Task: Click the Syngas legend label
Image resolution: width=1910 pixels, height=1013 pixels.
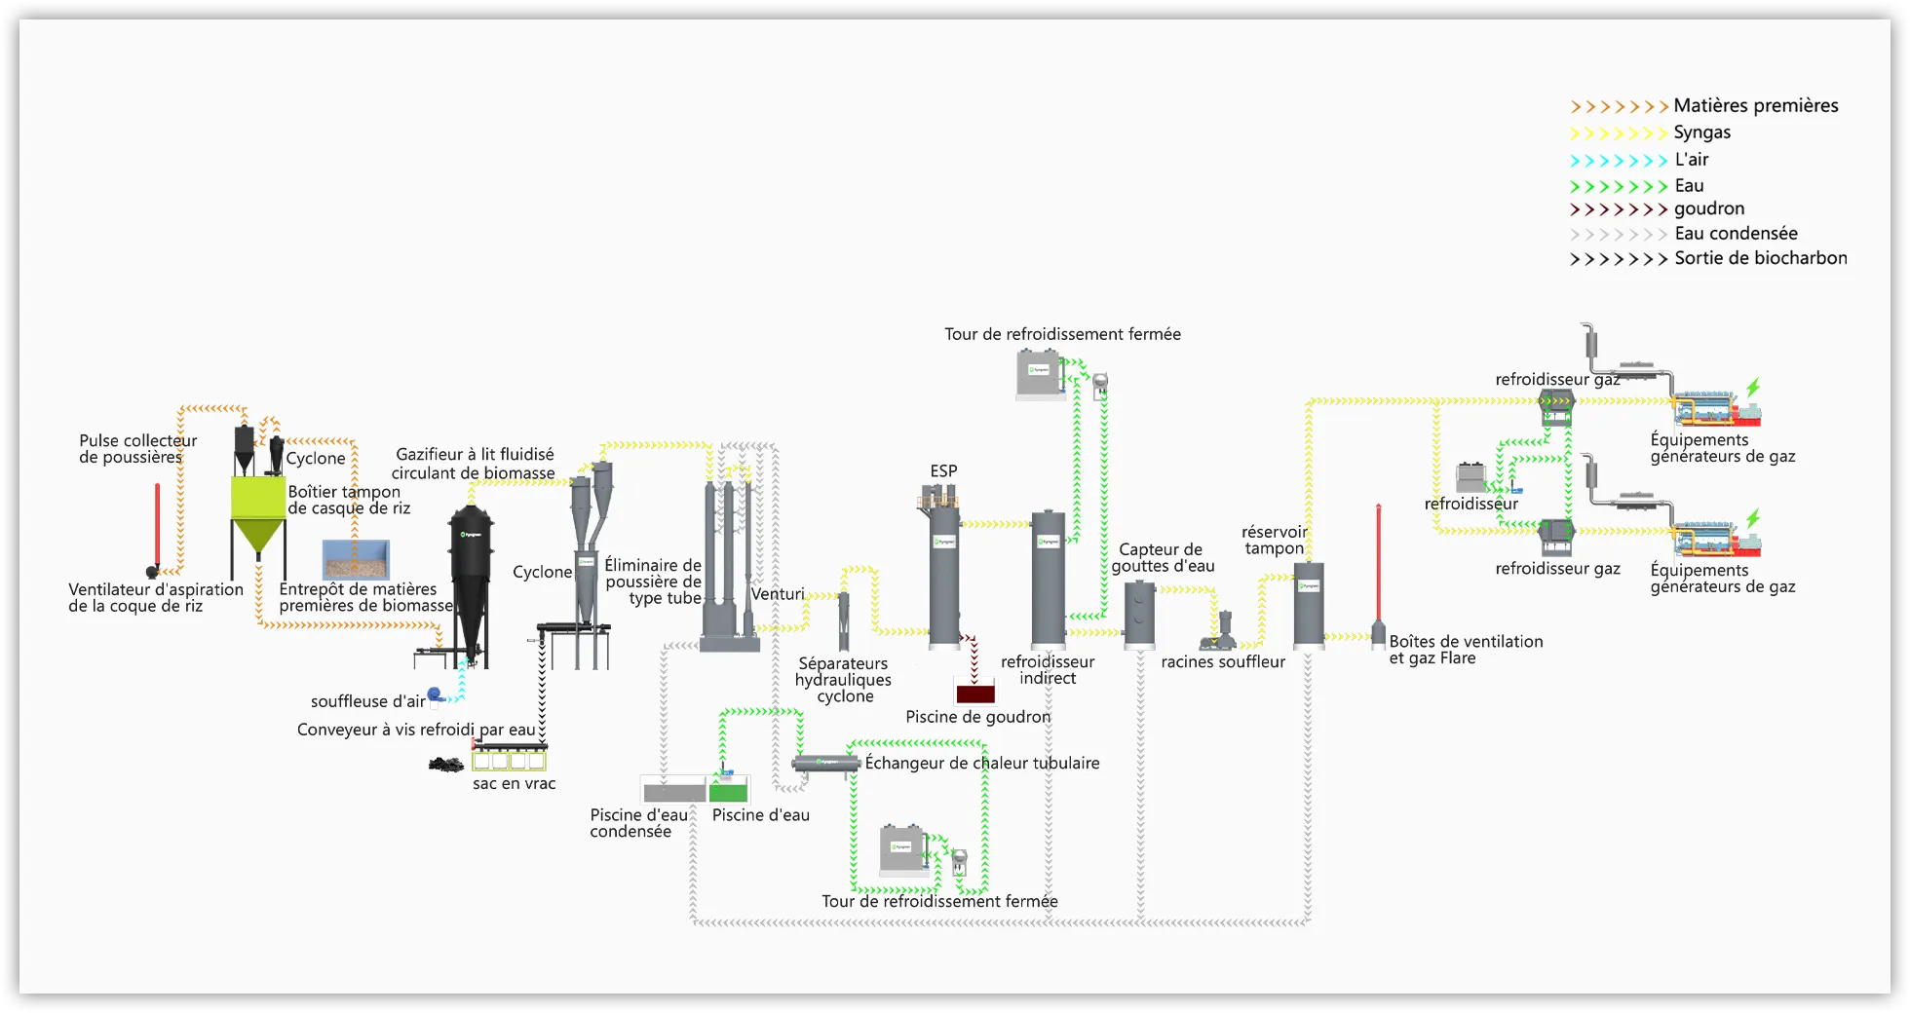Action: 1701,132
